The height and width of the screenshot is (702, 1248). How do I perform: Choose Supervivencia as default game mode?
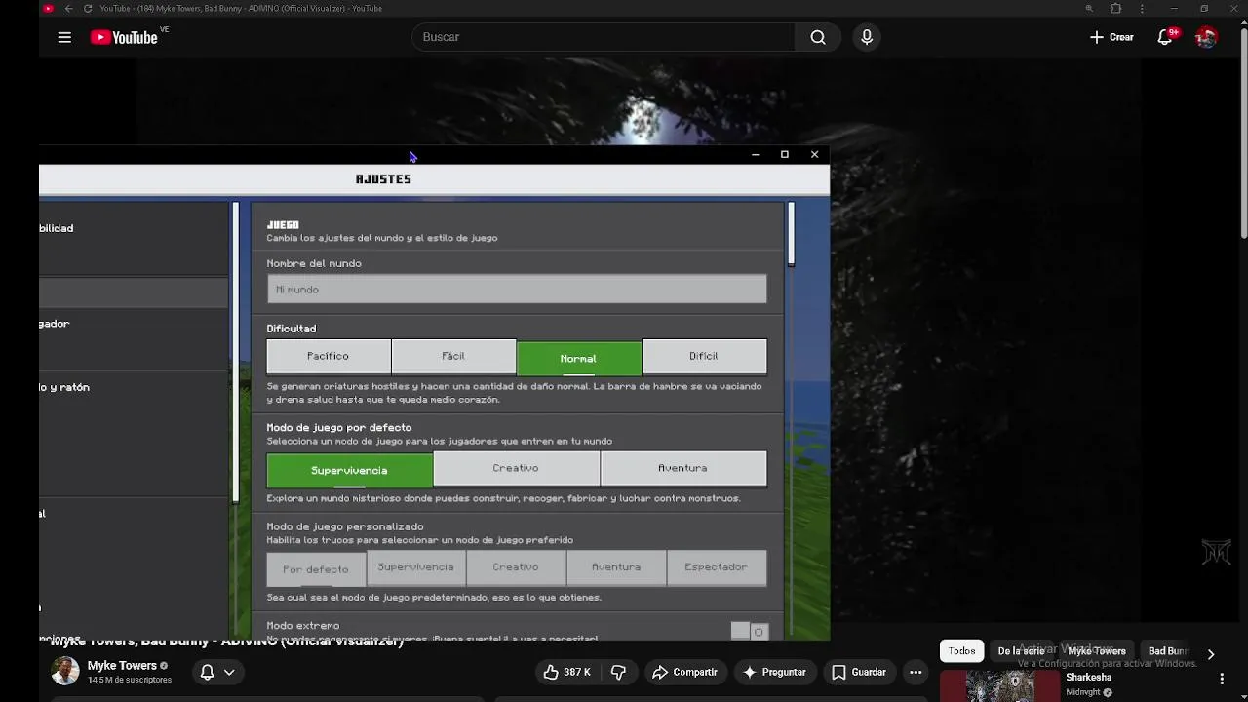pyautogui.click(x=349, y=470)
